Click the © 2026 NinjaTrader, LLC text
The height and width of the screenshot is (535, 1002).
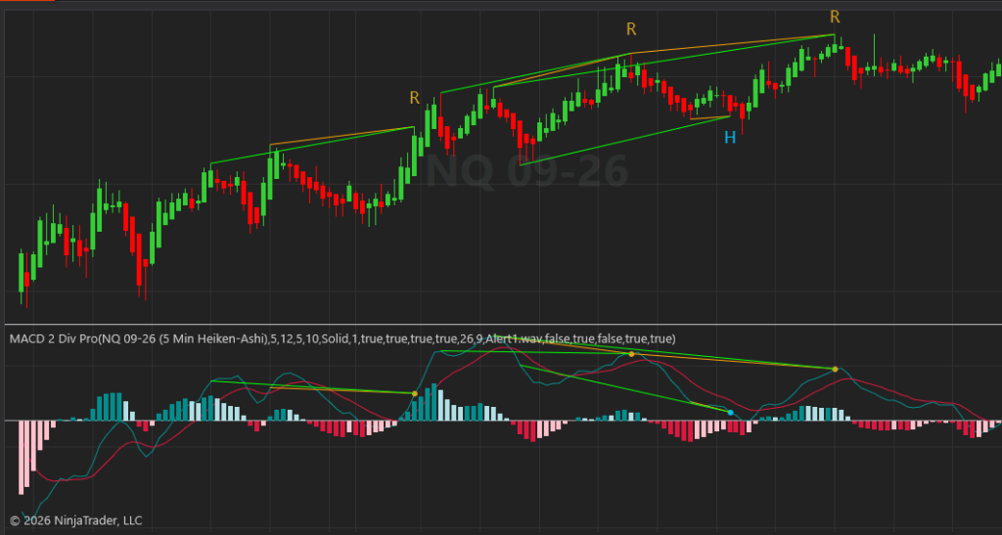76,520
